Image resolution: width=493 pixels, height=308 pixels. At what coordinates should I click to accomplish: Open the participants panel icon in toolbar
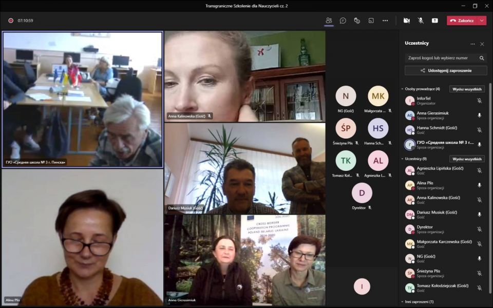[329, 21]
